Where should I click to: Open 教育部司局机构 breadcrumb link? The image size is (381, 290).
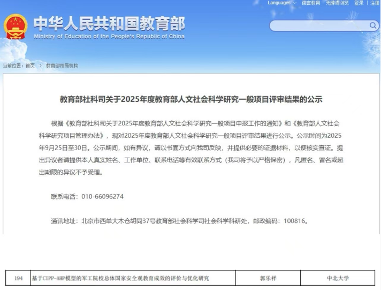[x=62, y=65]
